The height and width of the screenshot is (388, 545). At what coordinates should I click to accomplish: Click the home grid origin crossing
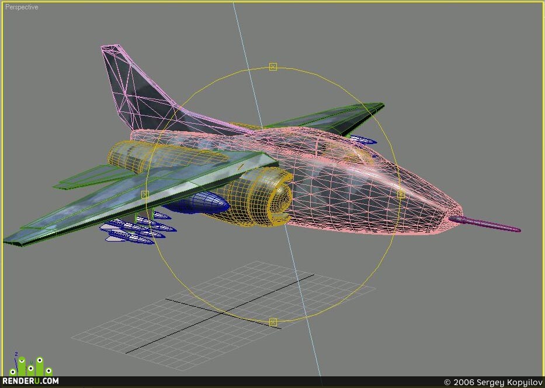coord(223,313)
